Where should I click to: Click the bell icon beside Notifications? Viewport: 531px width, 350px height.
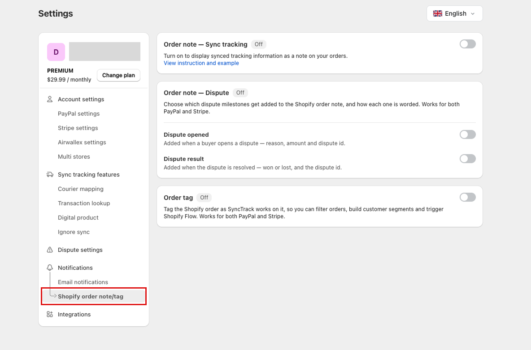point(50,268)
